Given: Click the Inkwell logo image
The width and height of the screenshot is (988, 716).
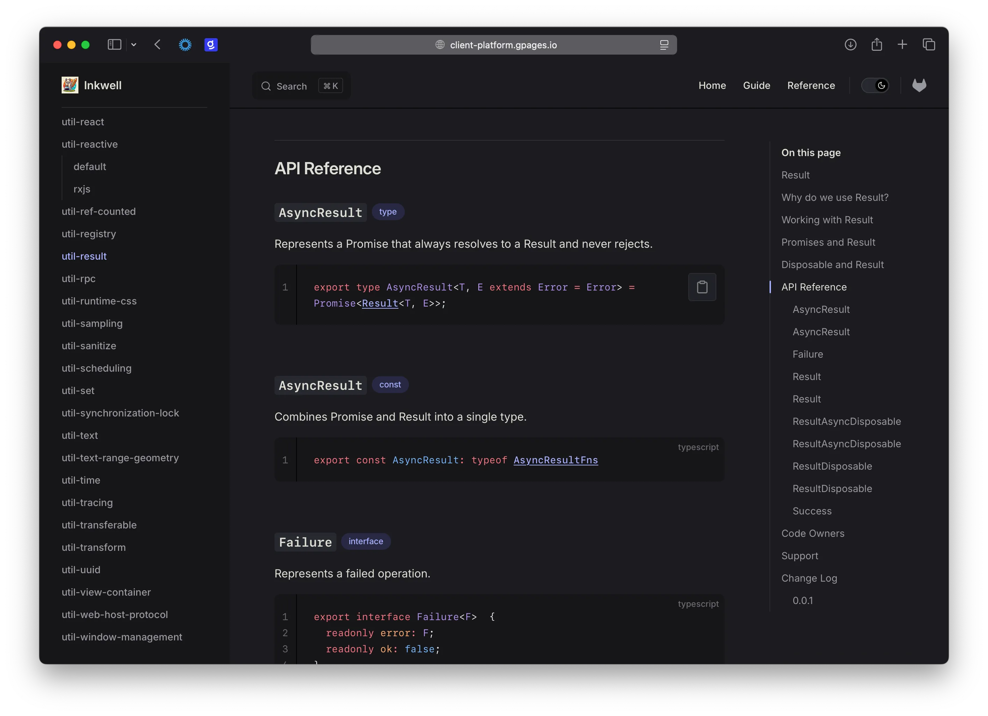Looking at the screenshot, I should tap(70, 85).
